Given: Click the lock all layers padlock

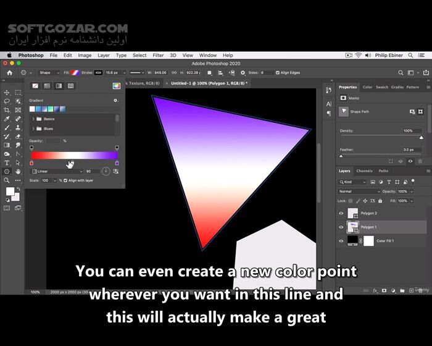Looking at the screenshot, I should point(380,201).
